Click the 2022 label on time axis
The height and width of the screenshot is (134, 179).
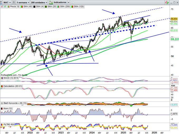30,133
